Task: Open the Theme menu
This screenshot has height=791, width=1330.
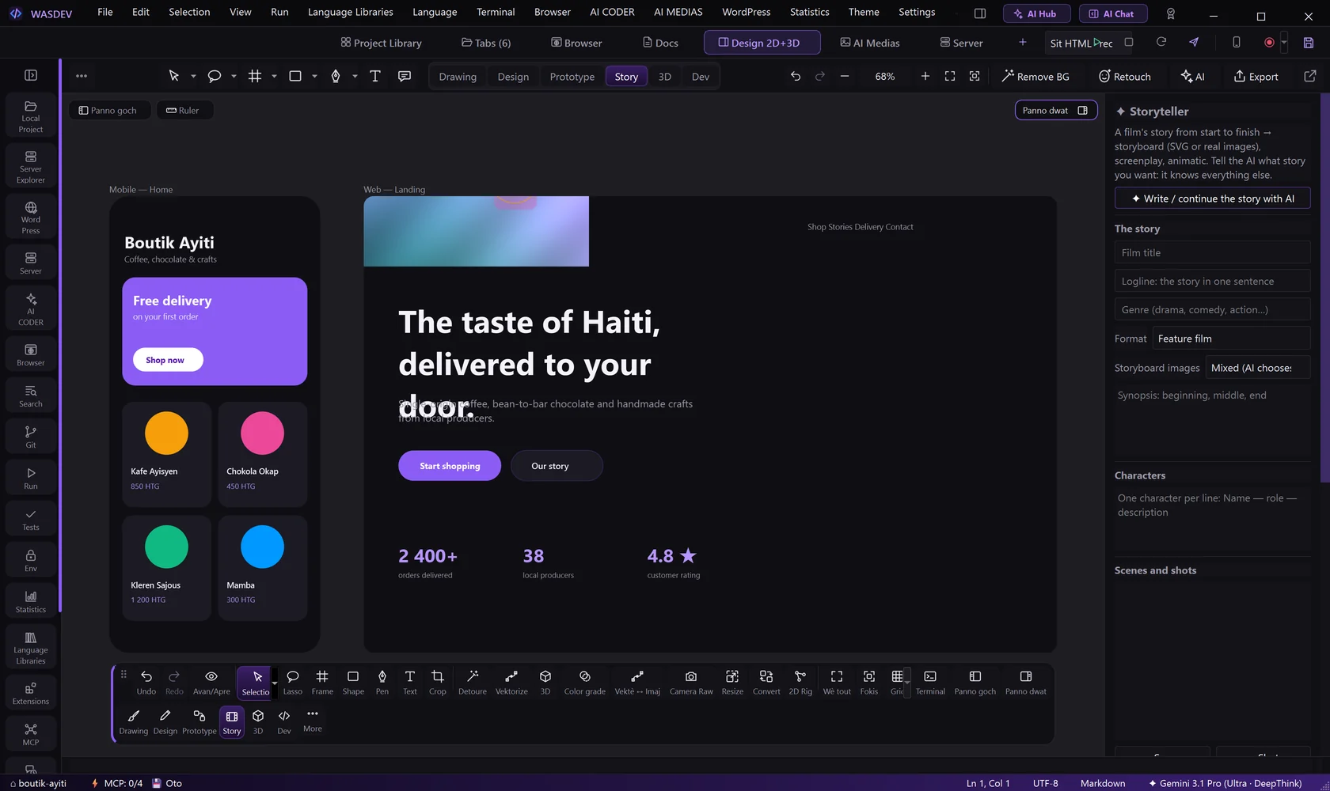Action: pyautogui.click(x=864, y=12)
